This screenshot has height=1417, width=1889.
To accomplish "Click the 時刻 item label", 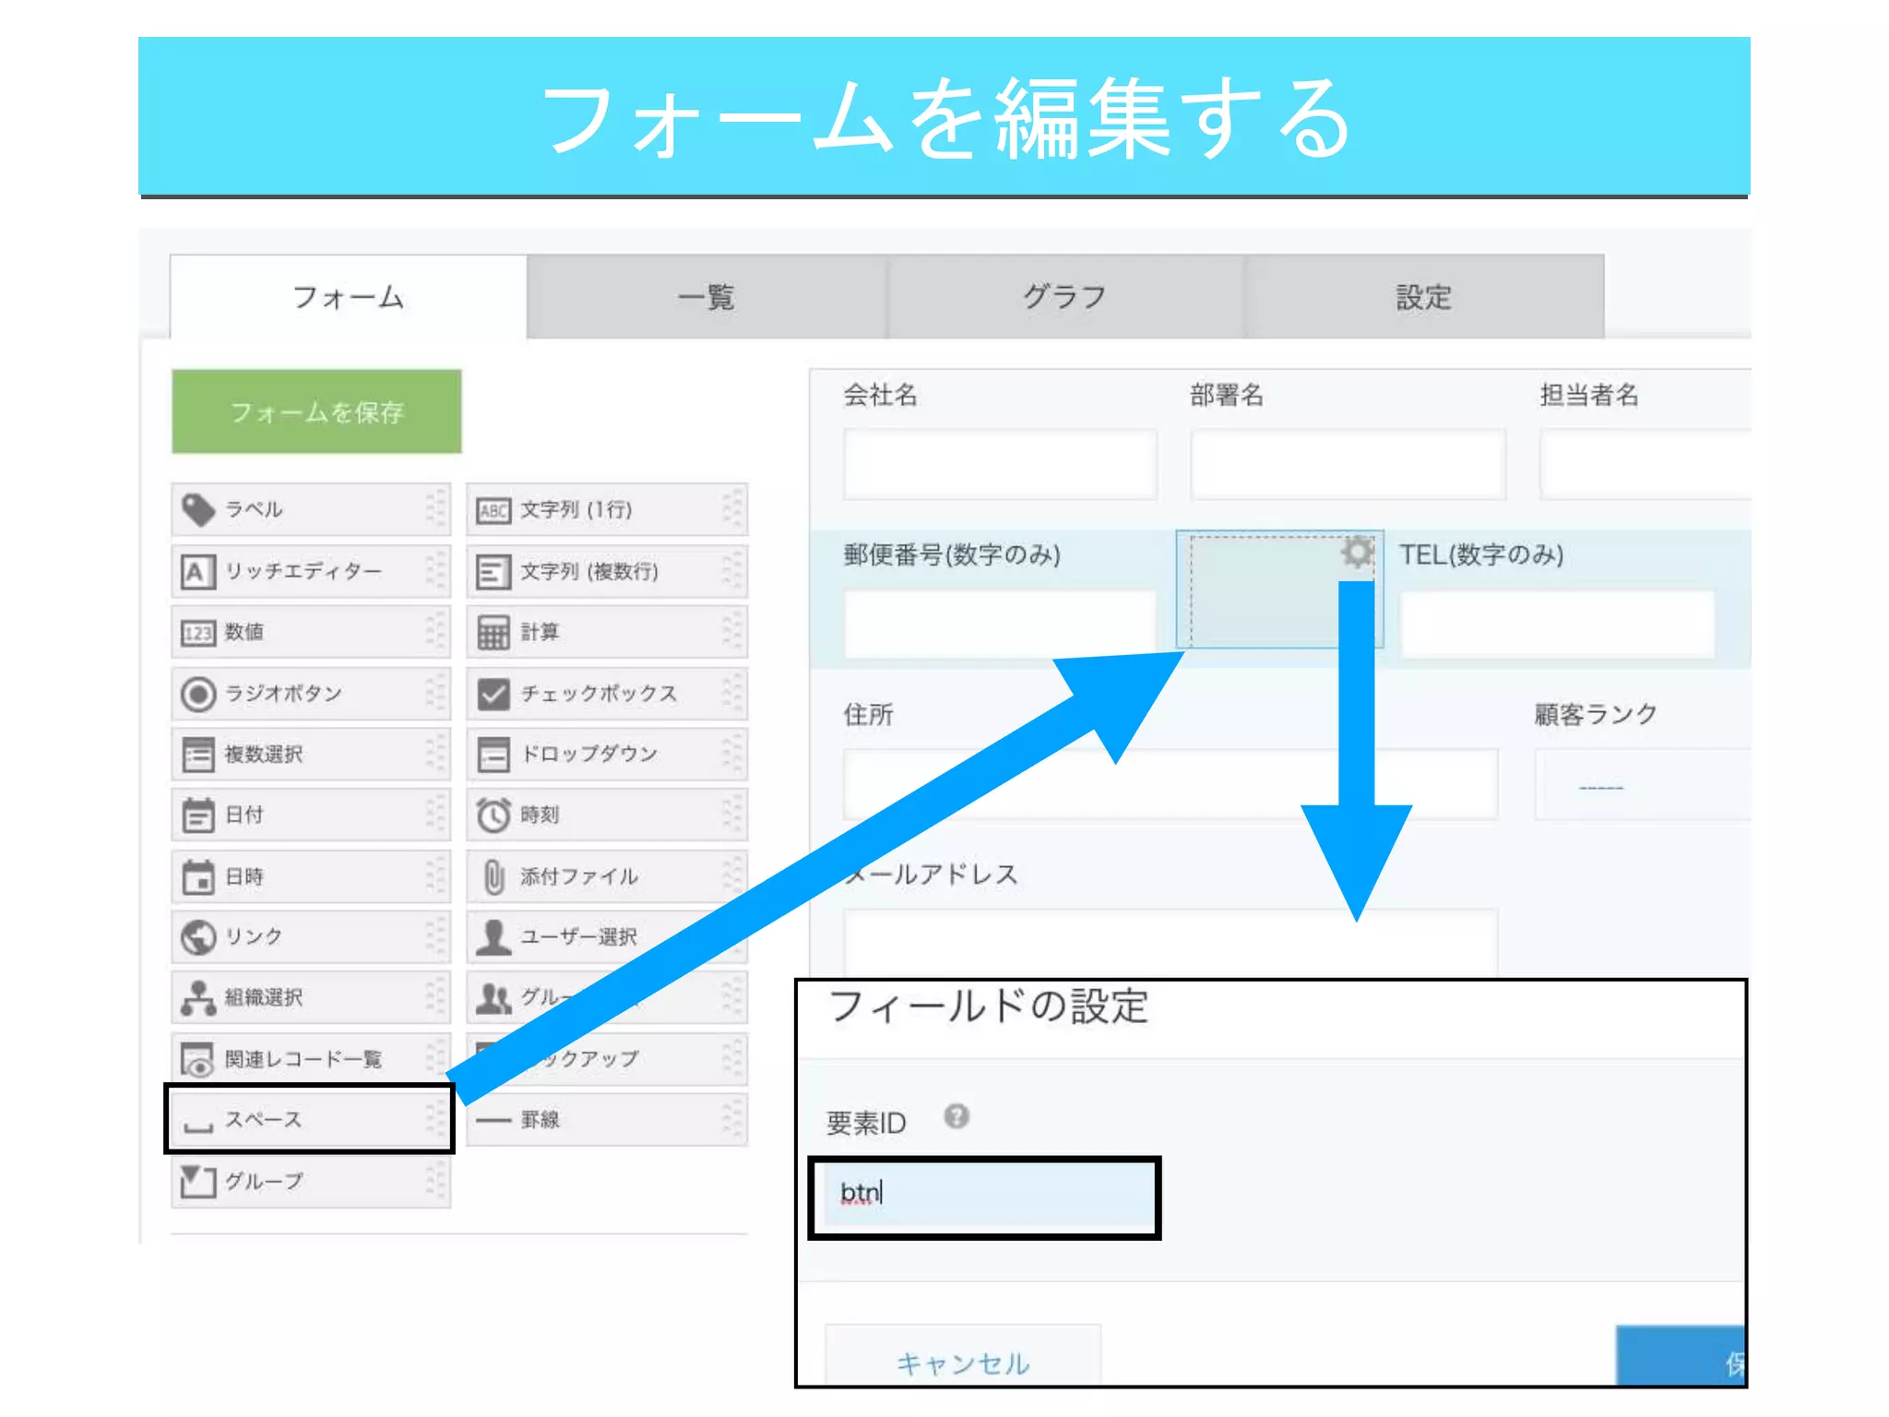I will click(541, 815).
